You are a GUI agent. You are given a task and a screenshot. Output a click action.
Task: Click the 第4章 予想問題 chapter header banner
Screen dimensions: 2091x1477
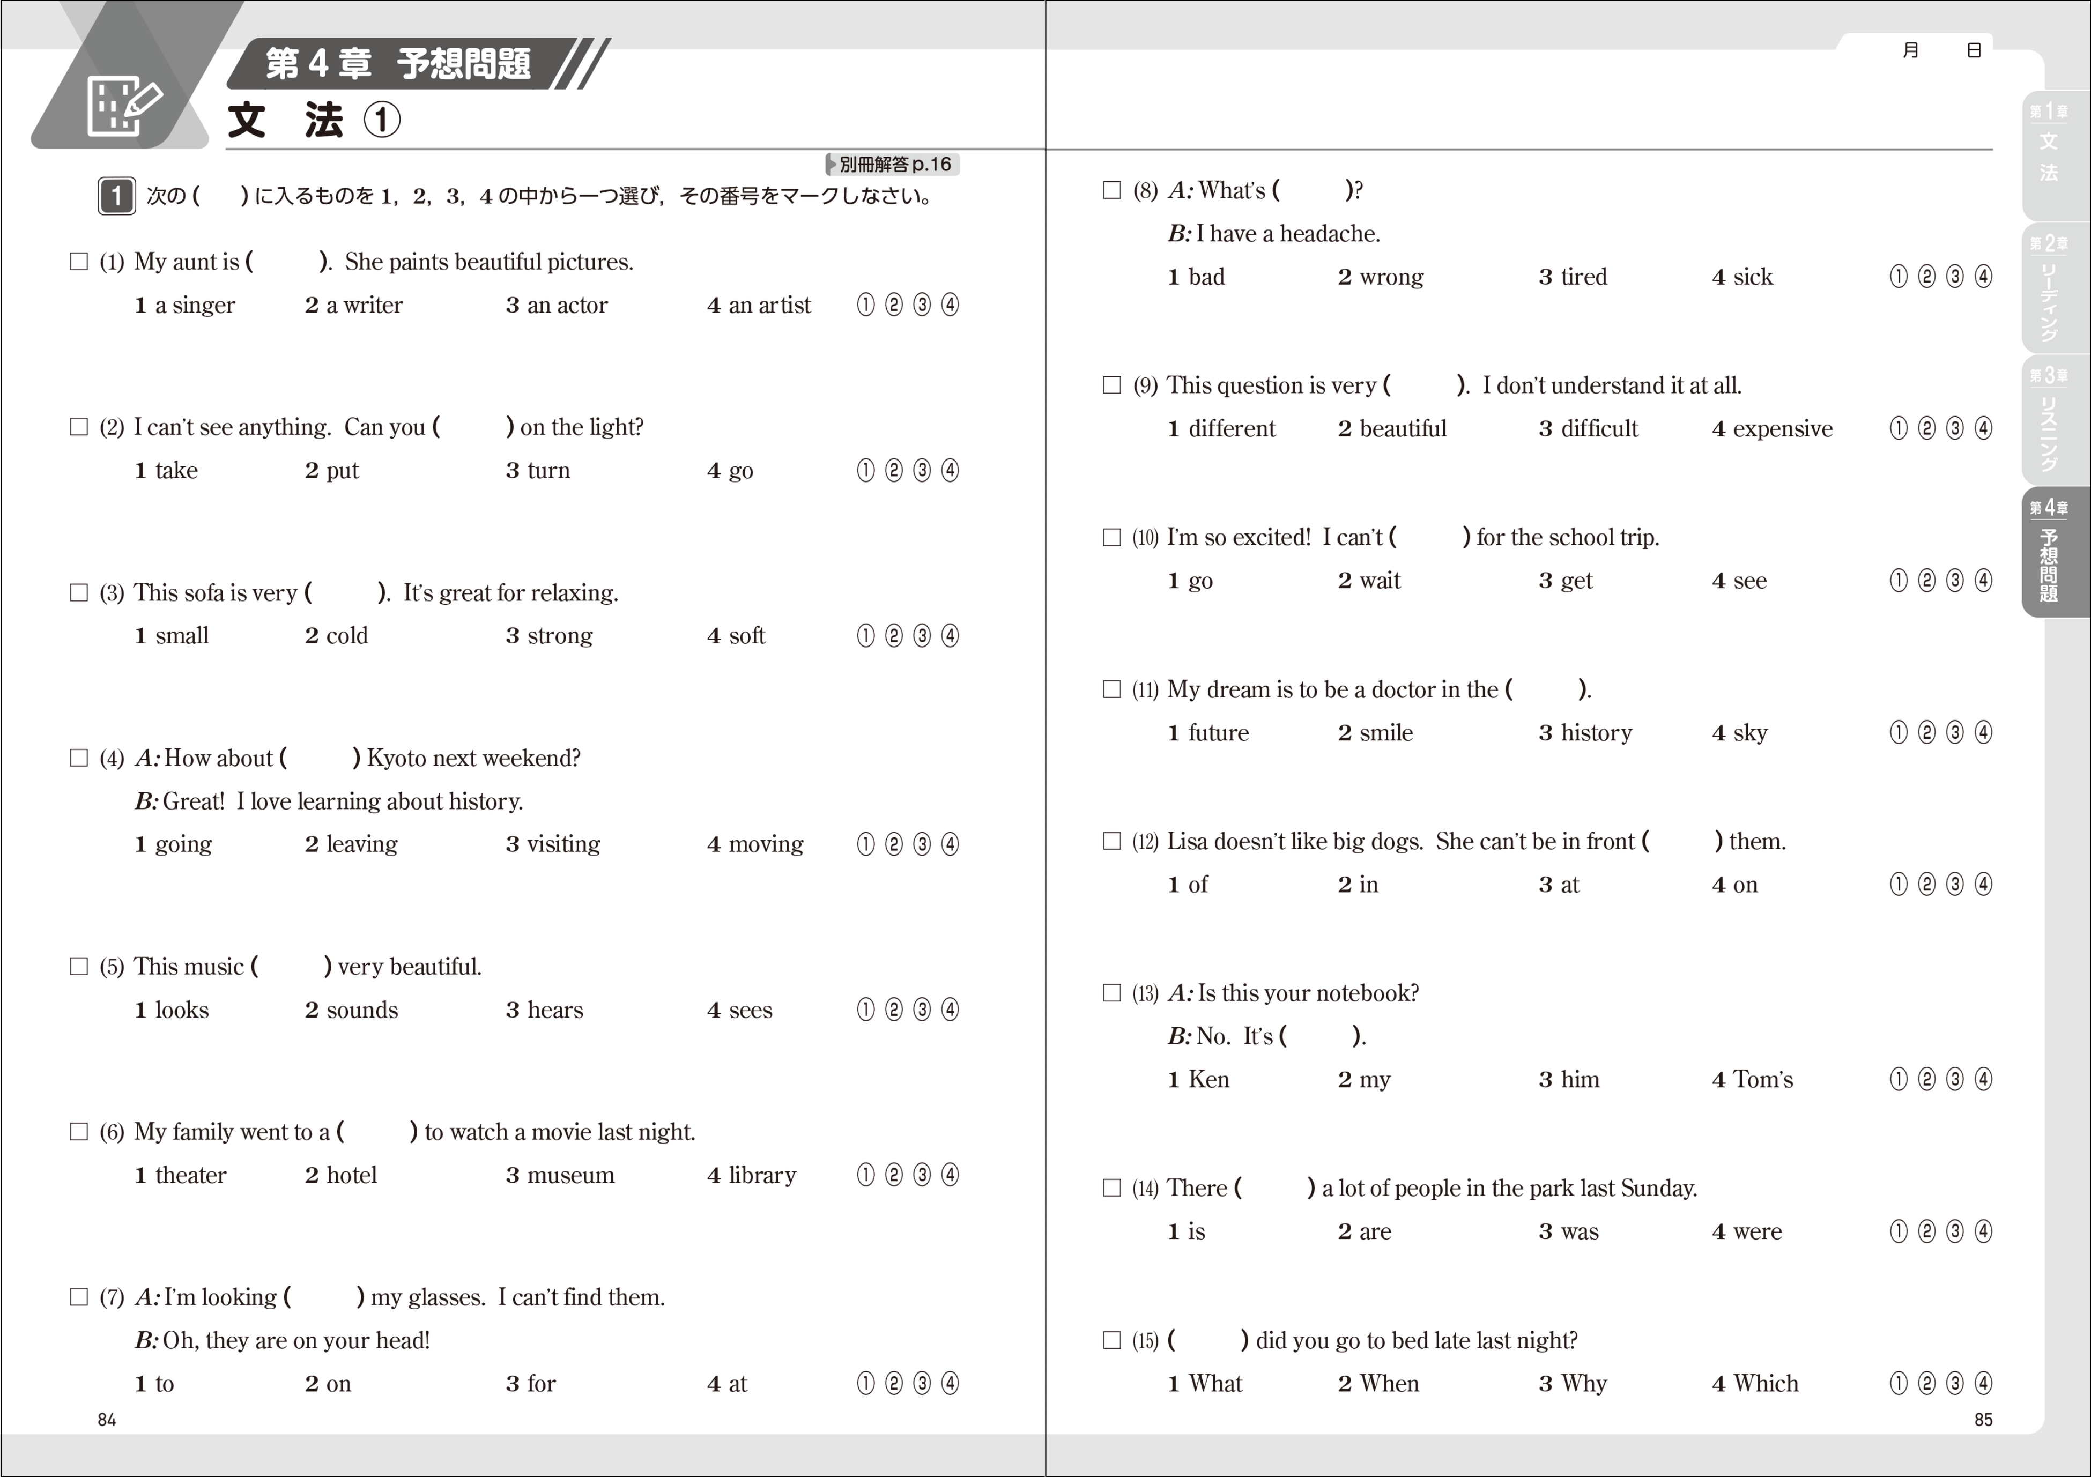click(x=398, y=64)
